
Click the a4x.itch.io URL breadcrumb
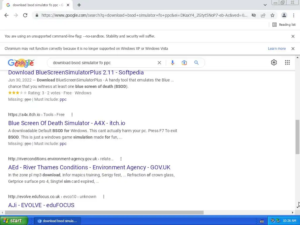[36, 115]
